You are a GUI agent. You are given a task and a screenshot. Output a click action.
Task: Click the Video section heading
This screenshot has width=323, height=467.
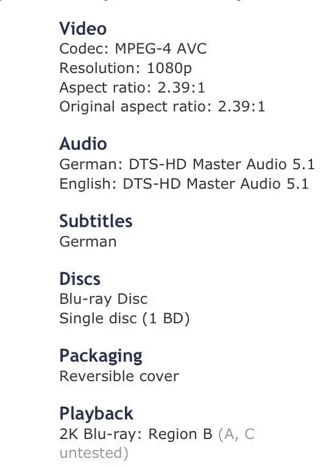(x=83, y=29)
